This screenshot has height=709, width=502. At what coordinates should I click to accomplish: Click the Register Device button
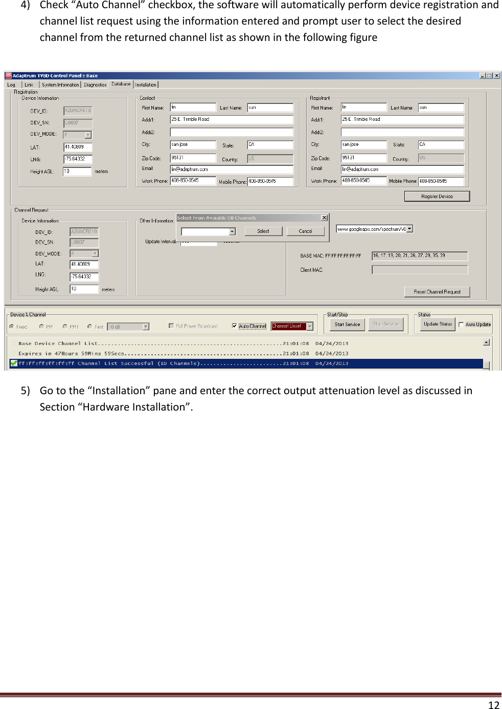pyautogui.click(x=437, y=196)
